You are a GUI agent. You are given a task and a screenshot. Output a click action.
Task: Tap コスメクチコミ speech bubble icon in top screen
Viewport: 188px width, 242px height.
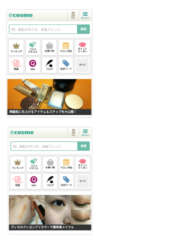click(33, 47)
